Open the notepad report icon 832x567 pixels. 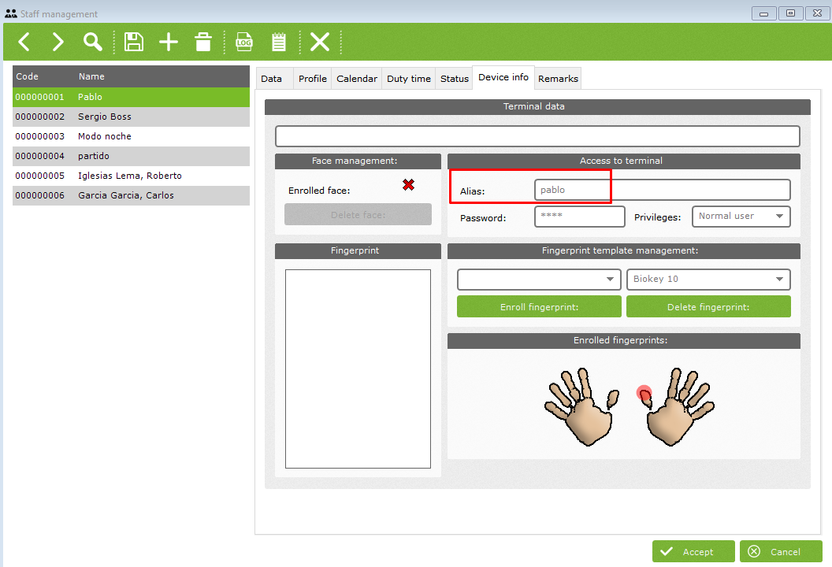click(x=279, y=42)
